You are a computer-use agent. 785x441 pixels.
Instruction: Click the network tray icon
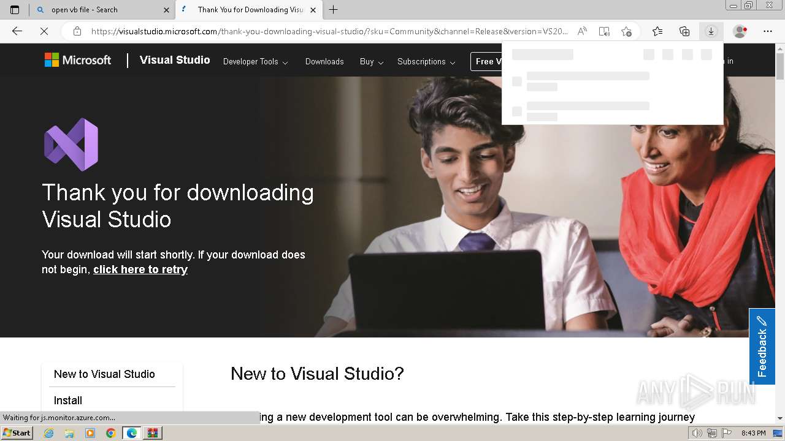pos(711,433)
